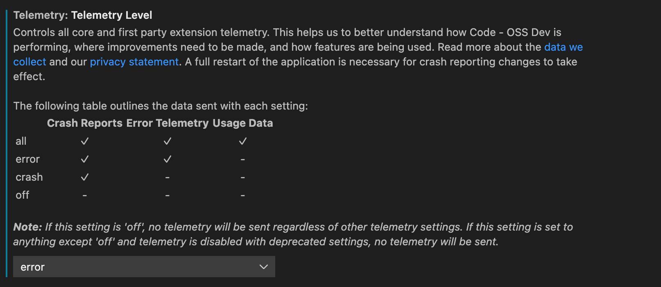The height and width of the screenshot is (287, 661).
Task: Click the checkmark under Usage Data for 'all'
Action: coord(242,141)
